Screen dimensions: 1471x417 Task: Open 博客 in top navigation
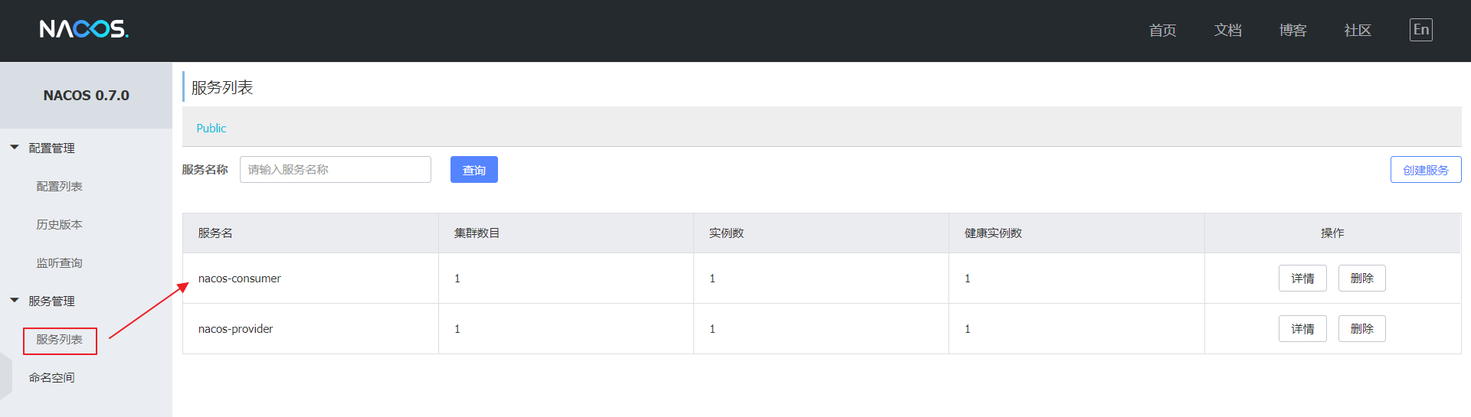click(x=1292, y=30)
